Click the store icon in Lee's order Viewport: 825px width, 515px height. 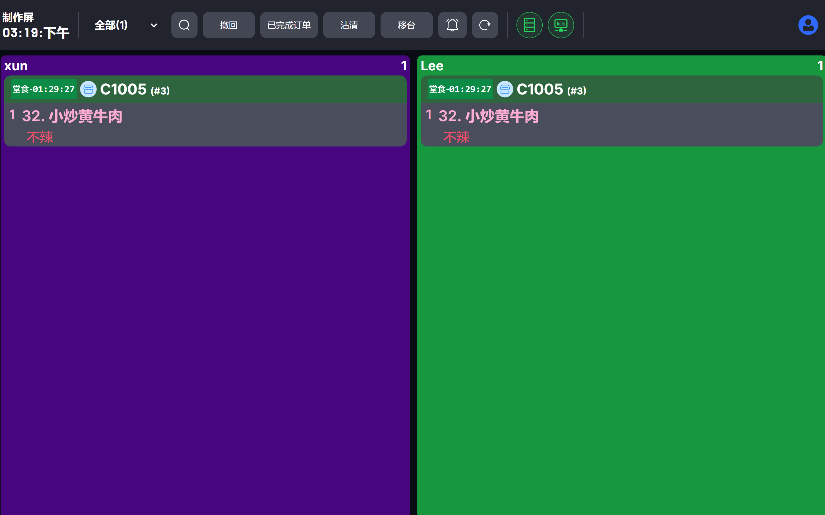point(505,89)
